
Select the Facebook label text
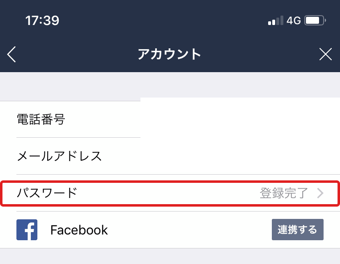point(79,230)
